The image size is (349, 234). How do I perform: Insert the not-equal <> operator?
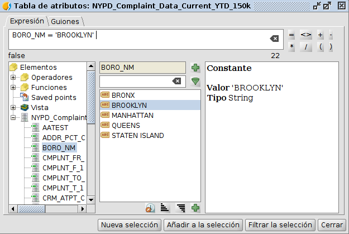pyautogui.click(x=306, y=35)
